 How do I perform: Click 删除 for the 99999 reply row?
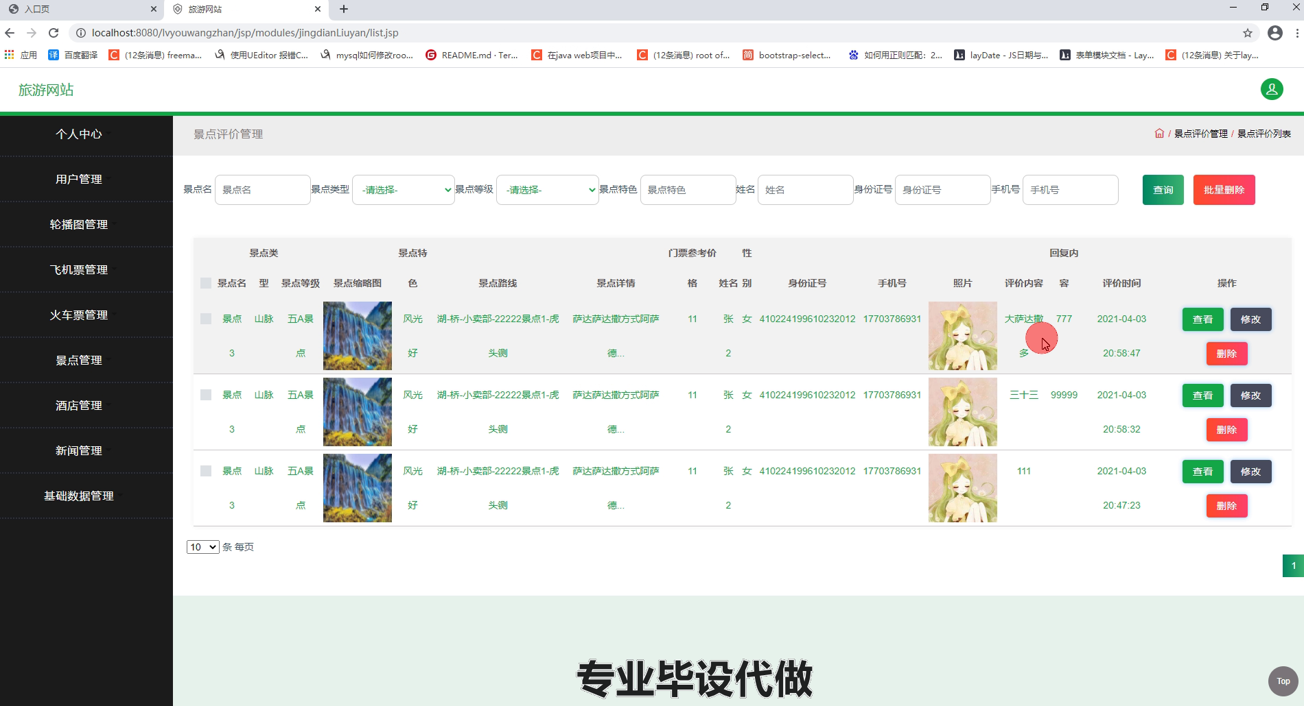point(1226,430)
